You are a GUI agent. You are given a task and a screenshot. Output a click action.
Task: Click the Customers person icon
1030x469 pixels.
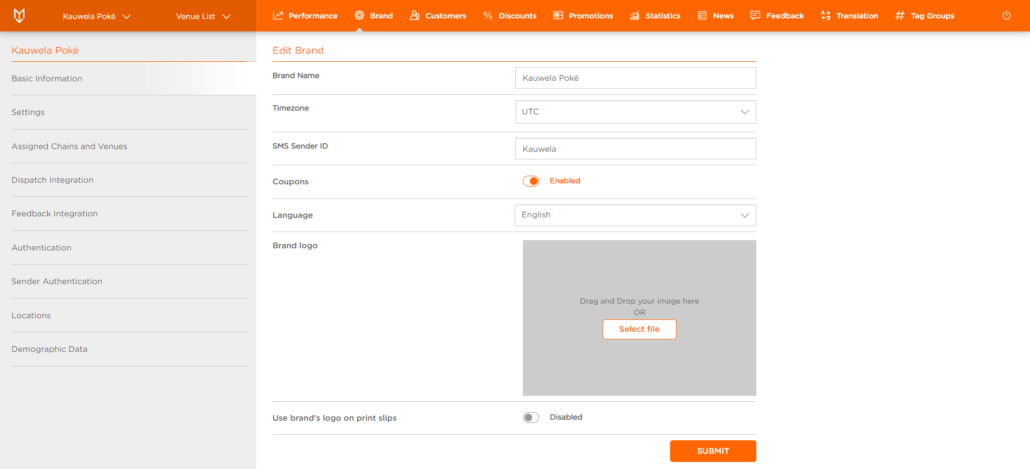click(x=415, y=16)
